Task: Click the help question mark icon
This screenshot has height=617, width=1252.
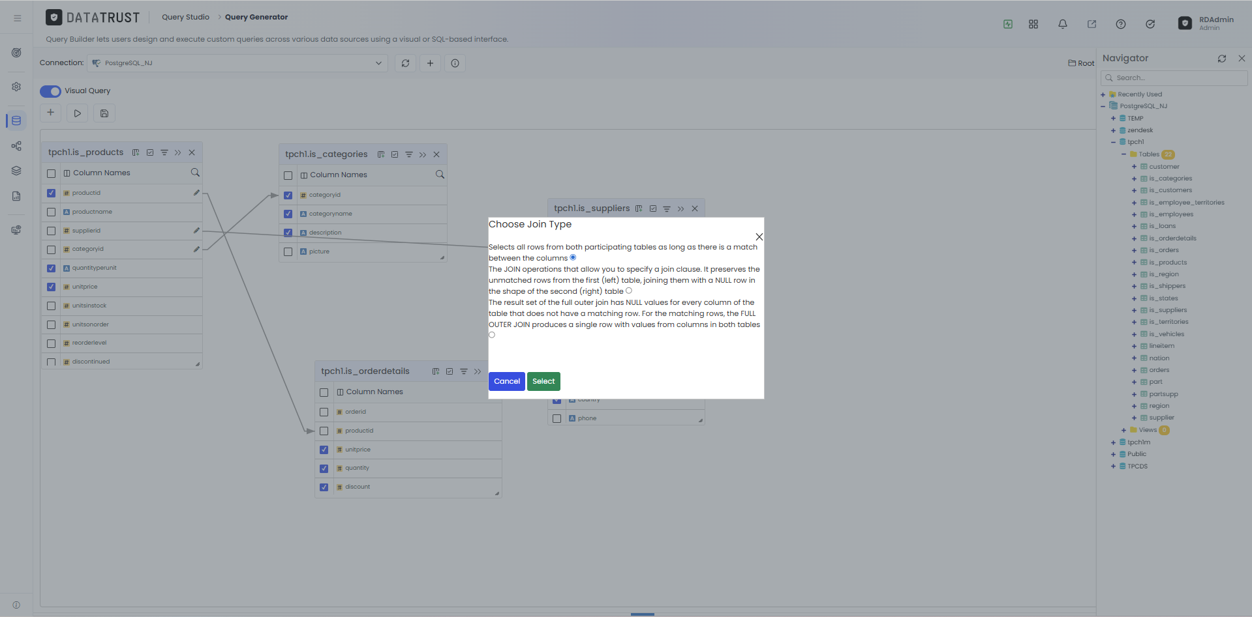Action: (1121, 24)
